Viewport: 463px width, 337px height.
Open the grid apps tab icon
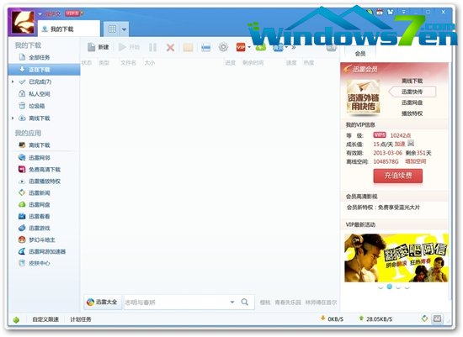(x=112, y=29)
